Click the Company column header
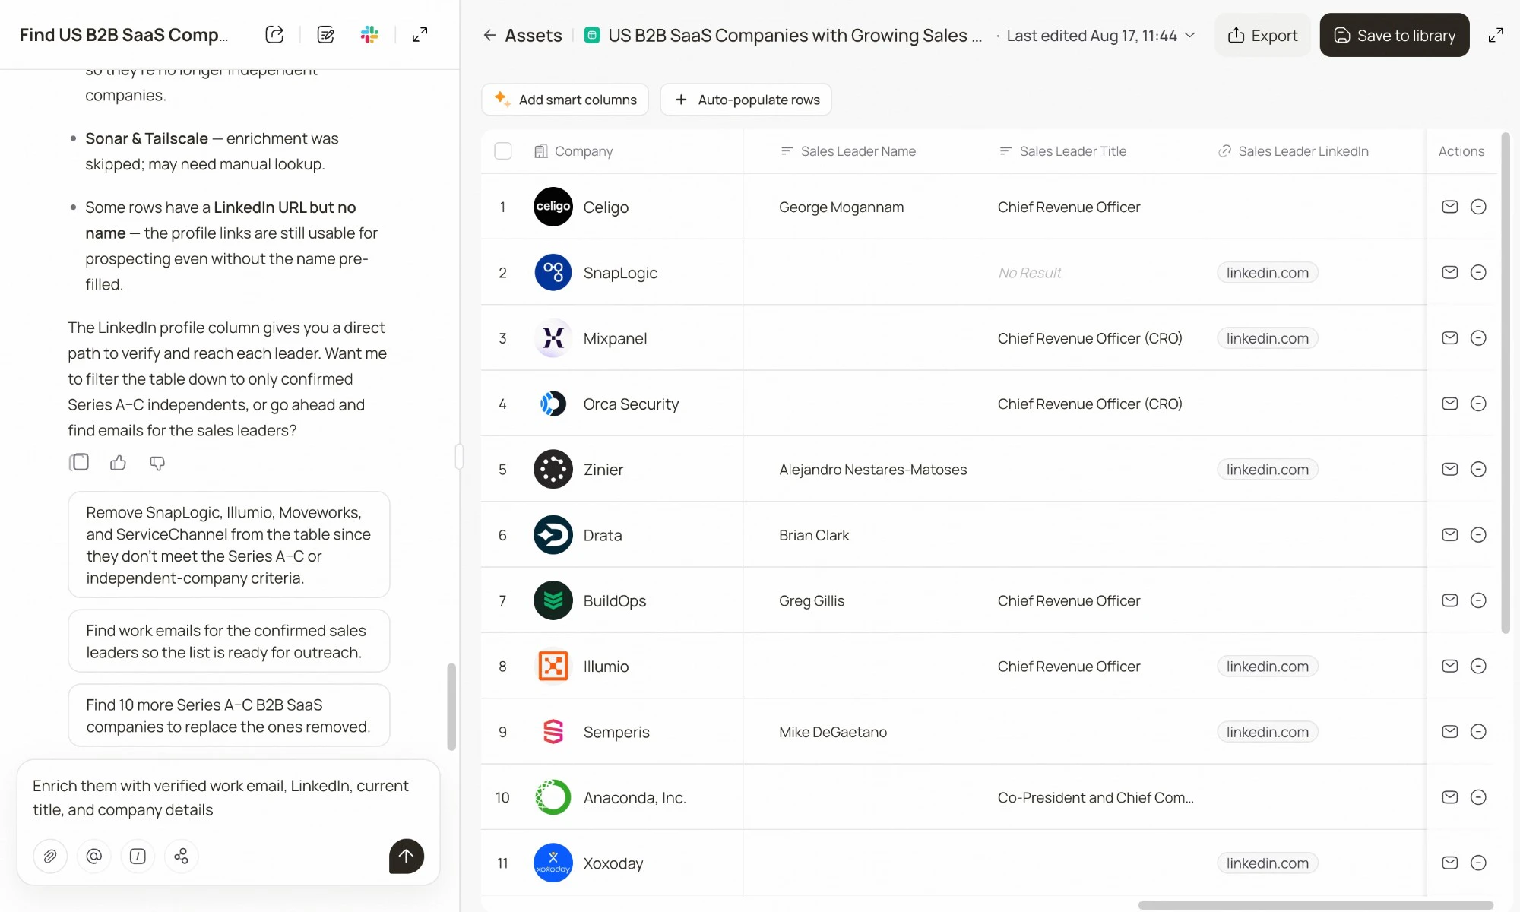 point(573,151)
